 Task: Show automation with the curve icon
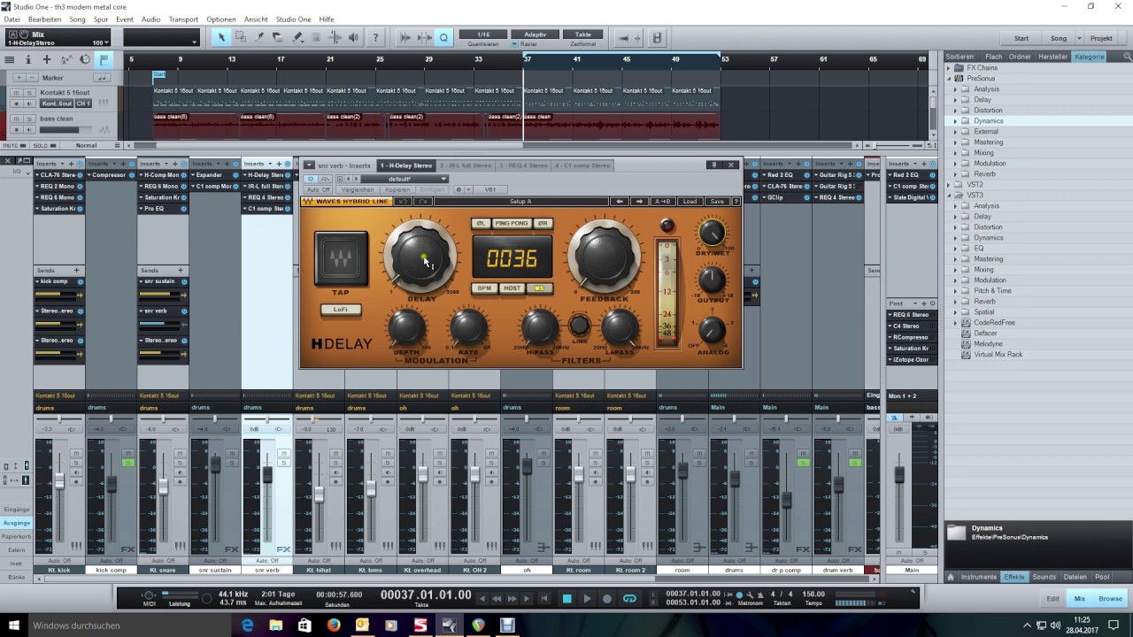66,59
